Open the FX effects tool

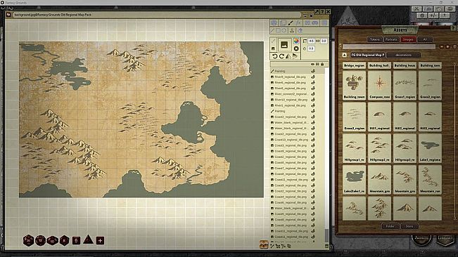pos(299,22)
